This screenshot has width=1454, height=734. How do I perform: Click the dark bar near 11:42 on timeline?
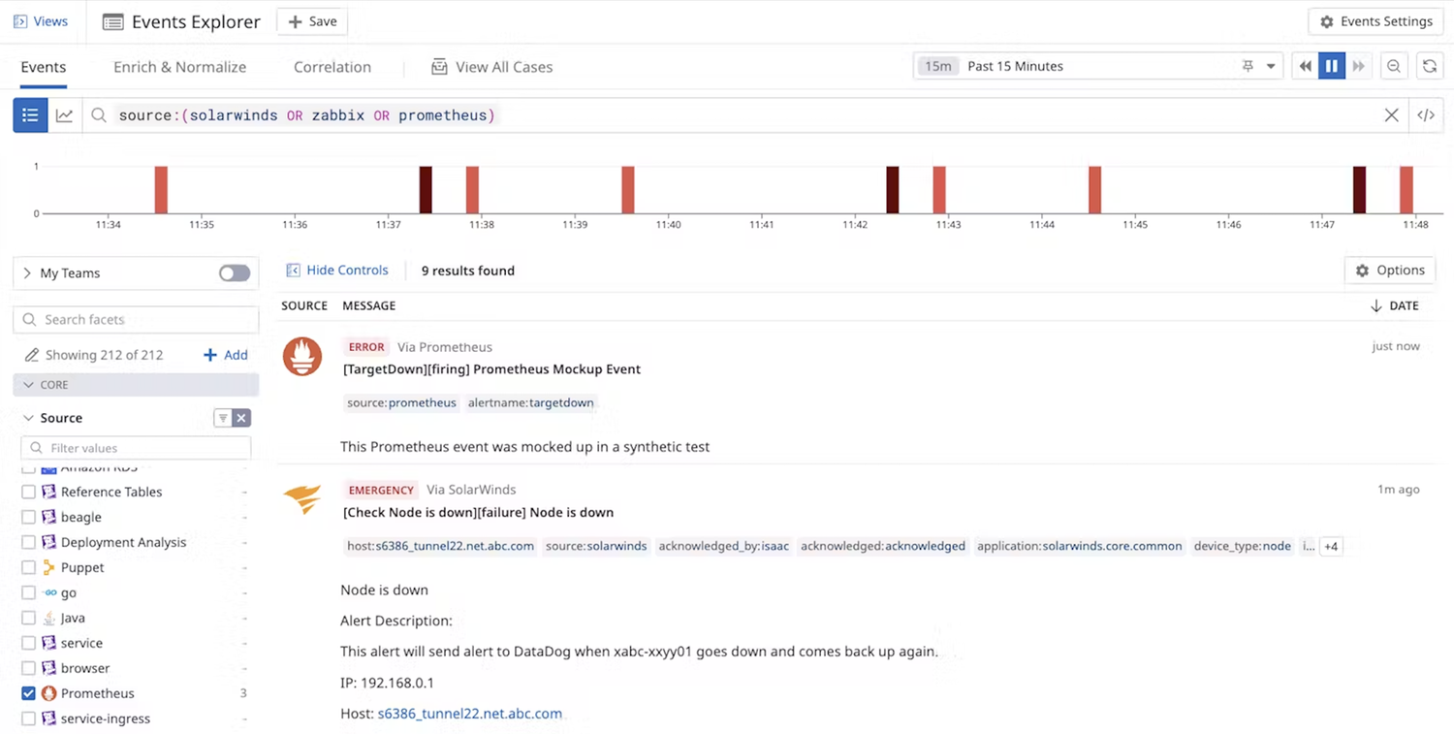(893, 190)
